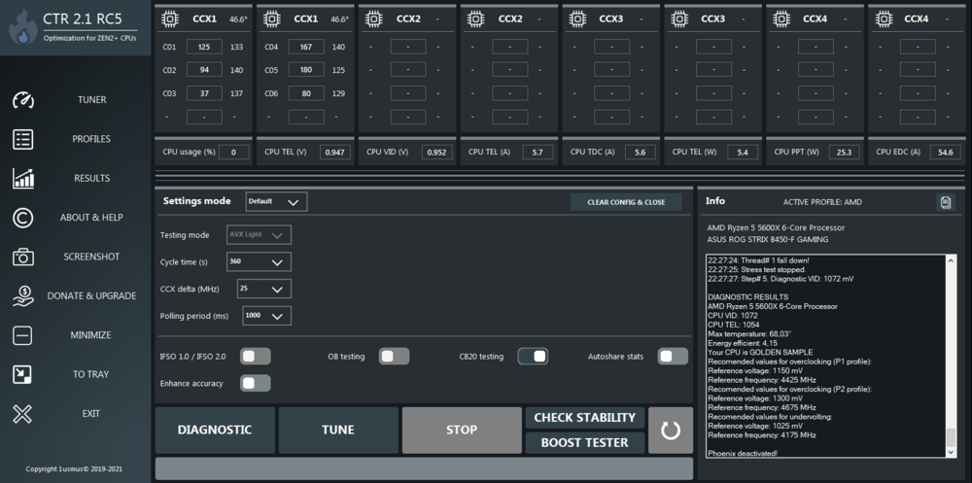This screenshot has height=483, width=972.
Task: Click the Donate & Upgrade hand icon
Action: [x=23, y=295]
